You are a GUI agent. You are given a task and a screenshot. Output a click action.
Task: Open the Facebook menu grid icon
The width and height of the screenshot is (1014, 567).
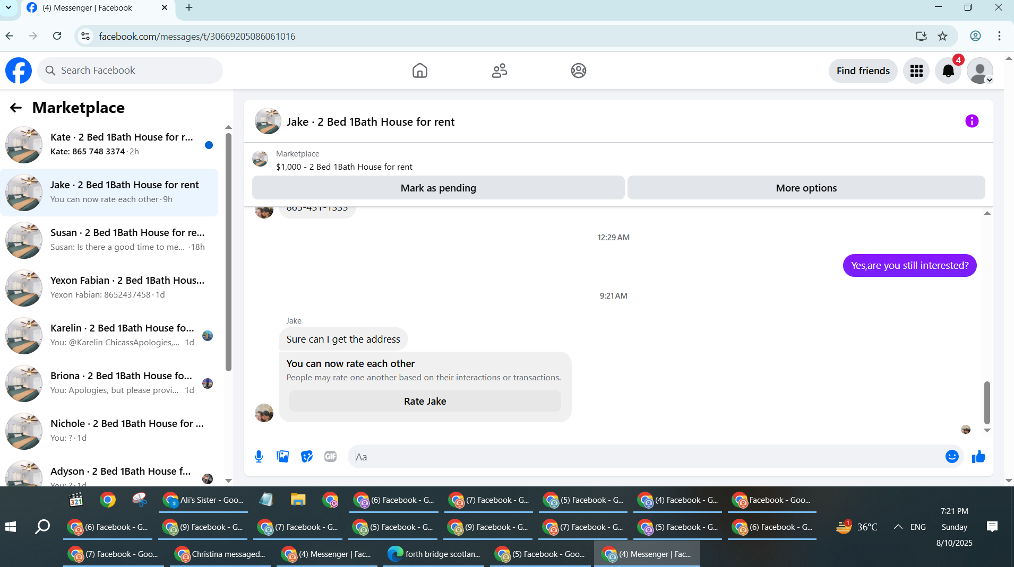916,71
